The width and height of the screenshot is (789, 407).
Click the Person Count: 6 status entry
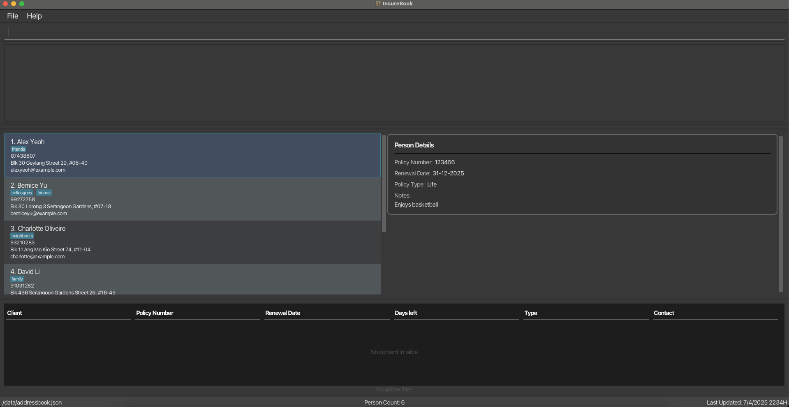[x=384, y=403]
